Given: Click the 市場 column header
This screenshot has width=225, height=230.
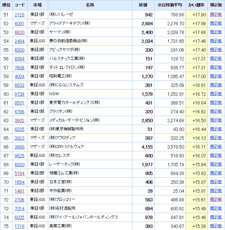Looking at the screenshot, I should (x=38, y=5).
